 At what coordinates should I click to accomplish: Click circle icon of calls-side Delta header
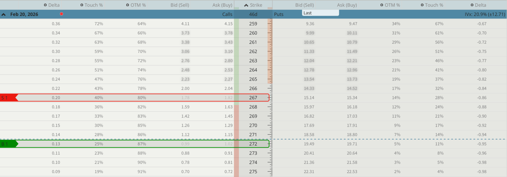(x=45, y=5)
